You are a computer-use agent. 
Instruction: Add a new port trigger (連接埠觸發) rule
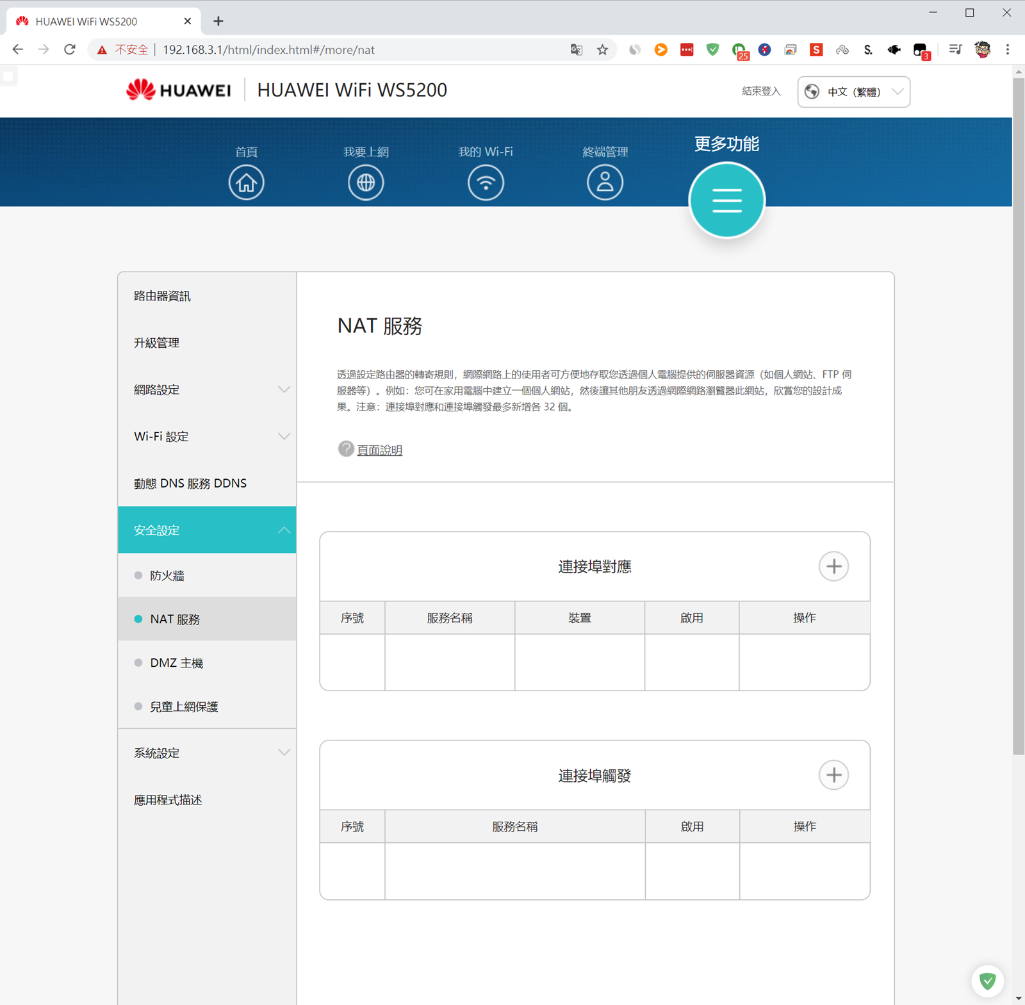pyautogui.click(x=833, y=775)
